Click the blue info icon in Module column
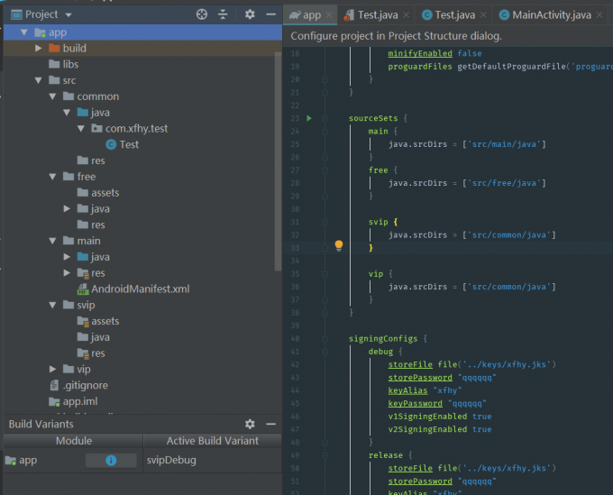 pyautogui.click(x=111, y=460)
